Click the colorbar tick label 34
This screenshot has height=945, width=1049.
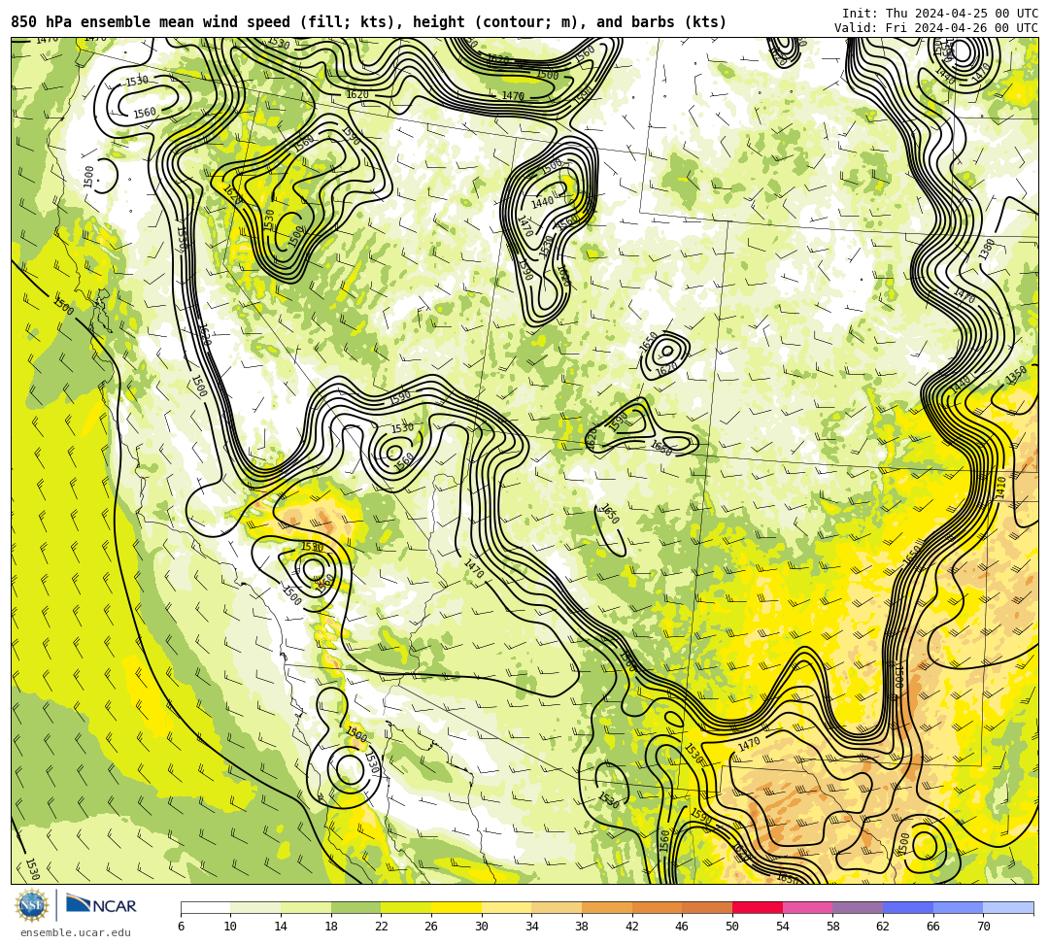(x=531, y=927)
